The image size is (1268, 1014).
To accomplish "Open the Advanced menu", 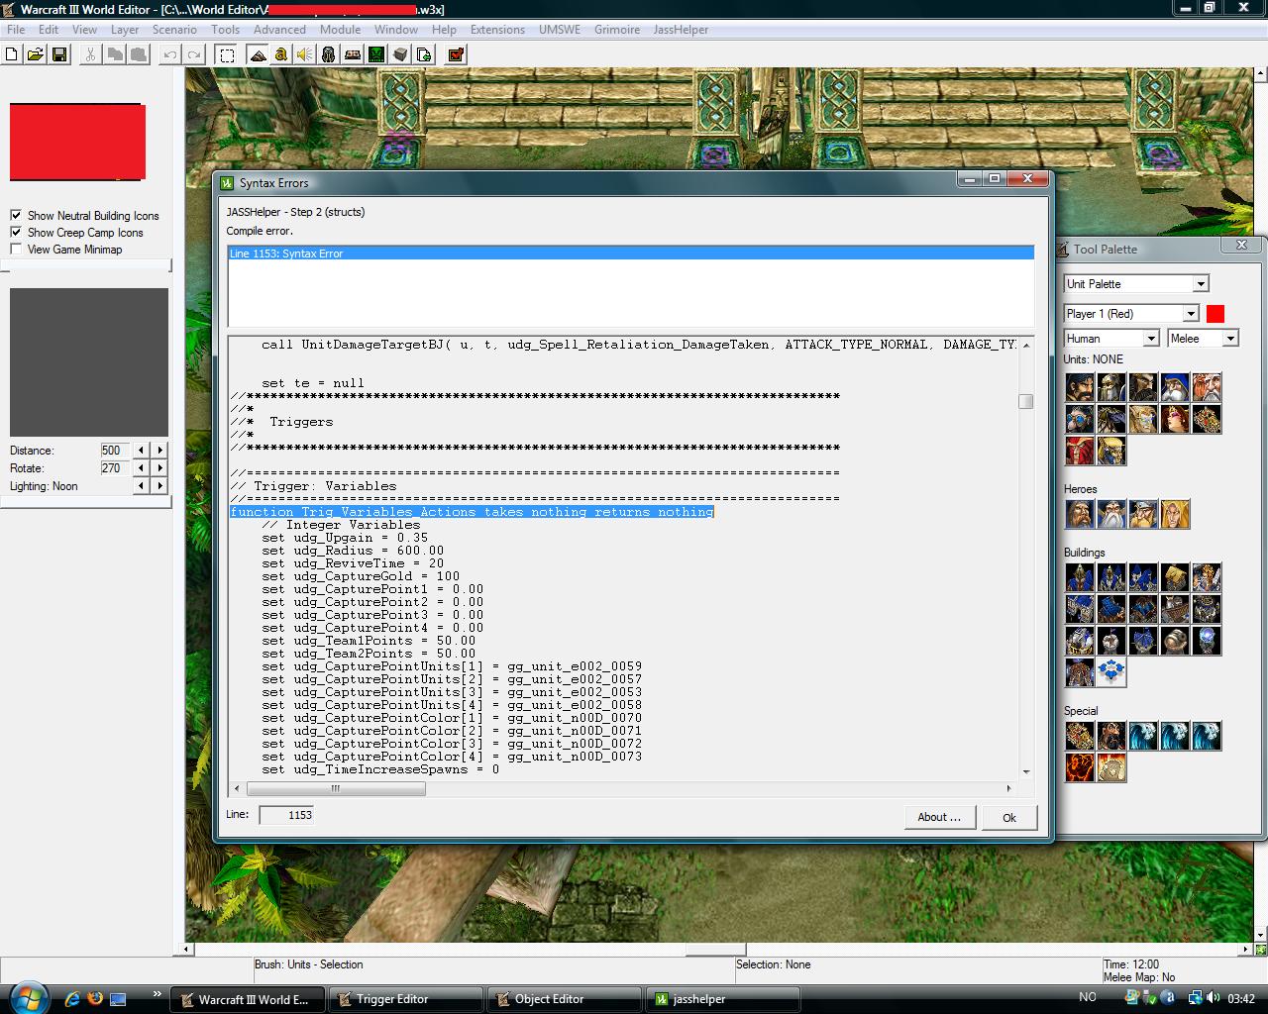I will [x=279, y=30].
